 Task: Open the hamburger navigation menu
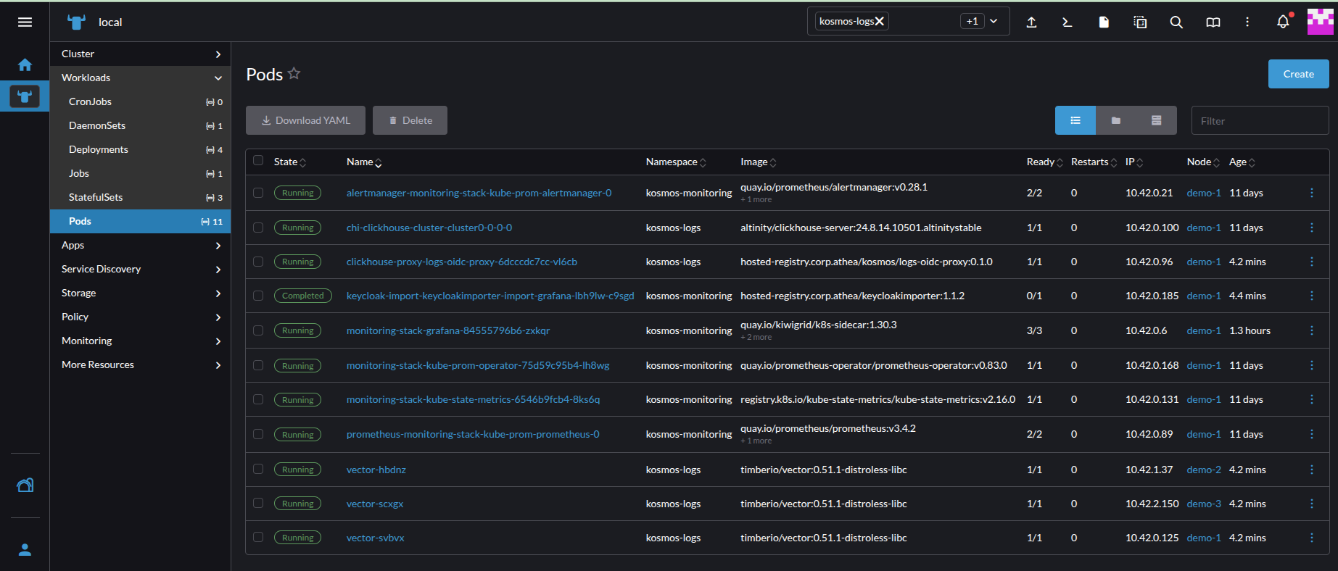coord(25,22)
